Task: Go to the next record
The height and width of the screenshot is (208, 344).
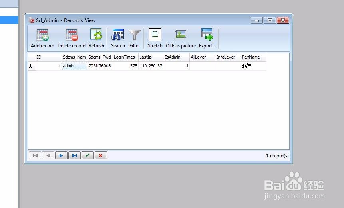Action: [x=61, y=155]
